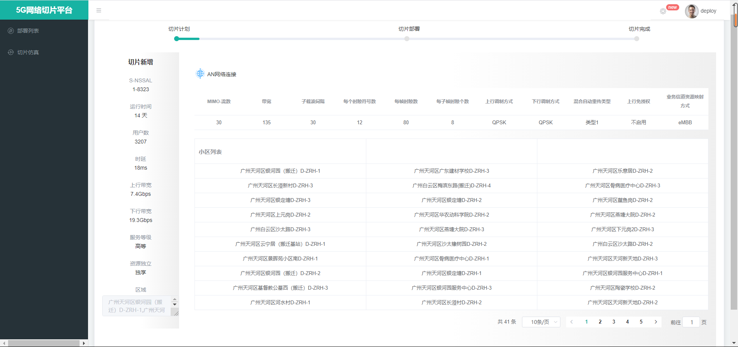Click cell 广州天河区云宁居（搬迁基站）D-ZRH-1
The width and height of the screenshot is (738, 347).
[280, 244]
